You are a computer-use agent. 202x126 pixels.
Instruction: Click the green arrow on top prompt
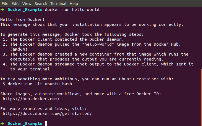pos(2,10)
